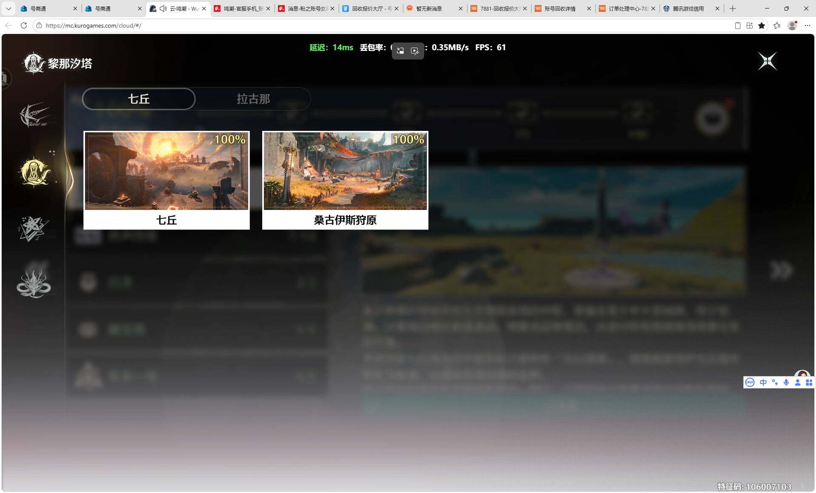The width and height of the screenshot is (816, 493).
Task: Open the 桑古伊斯狩原 area thumbnail card
Action: click(345, 180)
